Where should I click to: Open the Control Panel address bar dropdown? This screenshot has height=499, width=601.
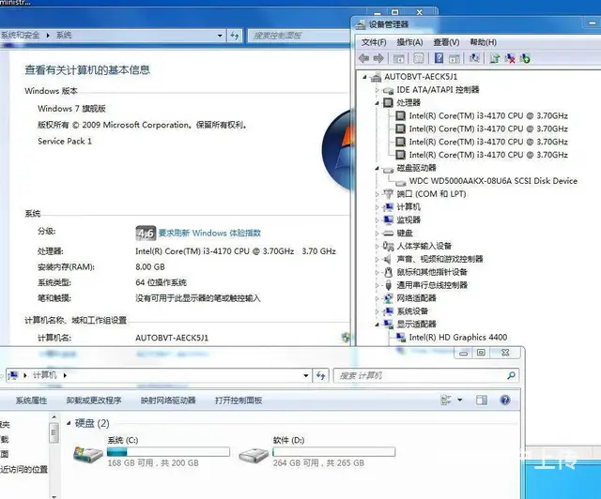220,36
